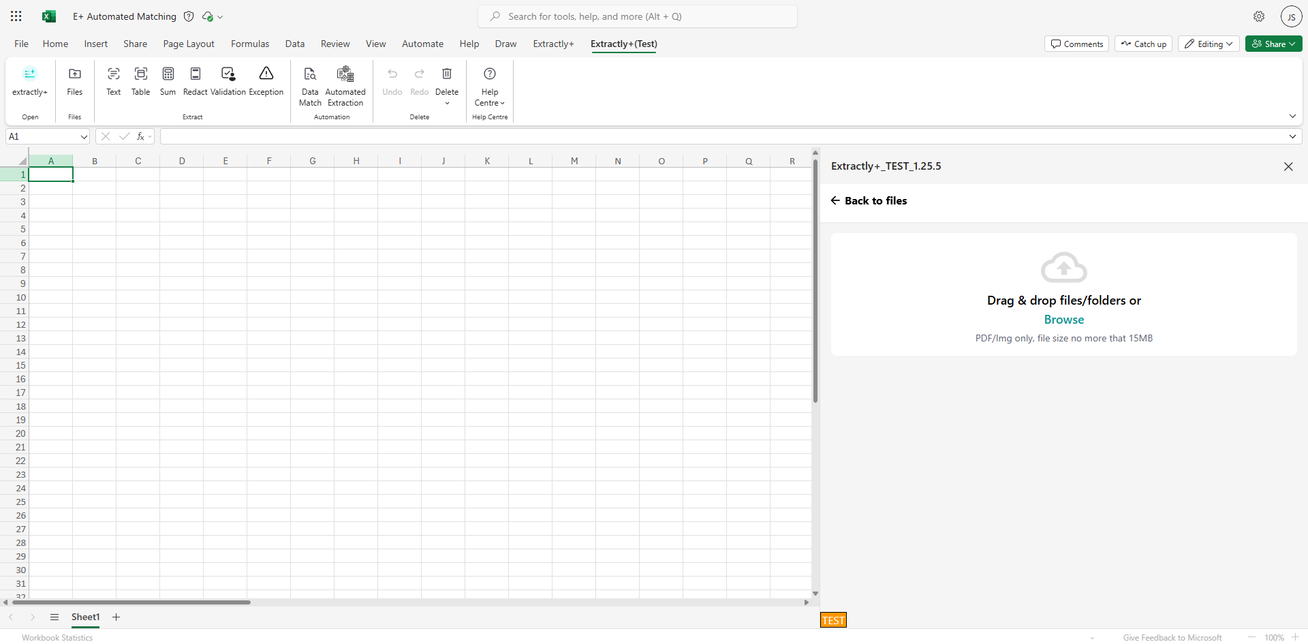Add a new sheet with the plus button
This screenshot has width=1308, height=644.
tap(116, 617)
